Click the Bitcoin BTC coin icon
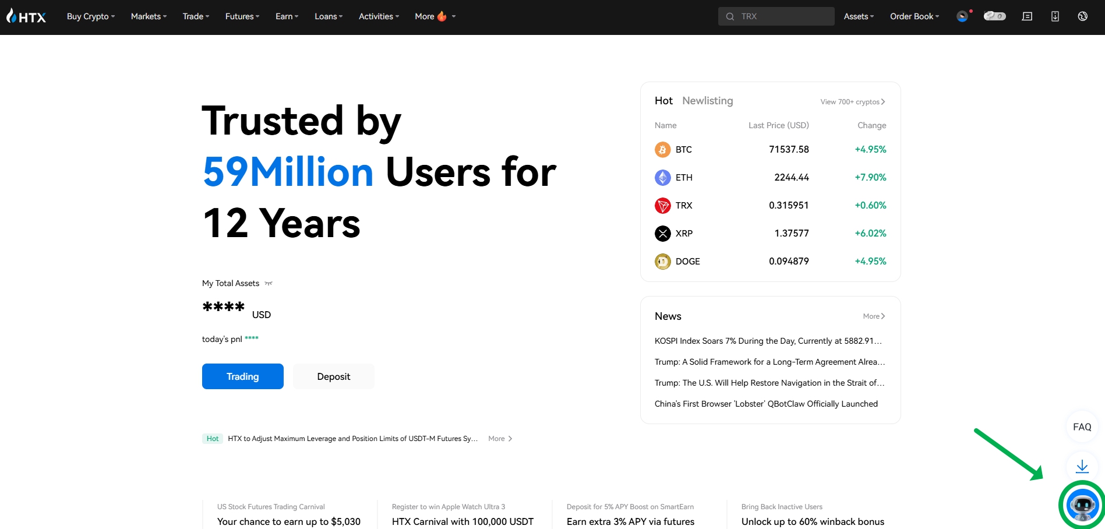 [x=662, y=150]
